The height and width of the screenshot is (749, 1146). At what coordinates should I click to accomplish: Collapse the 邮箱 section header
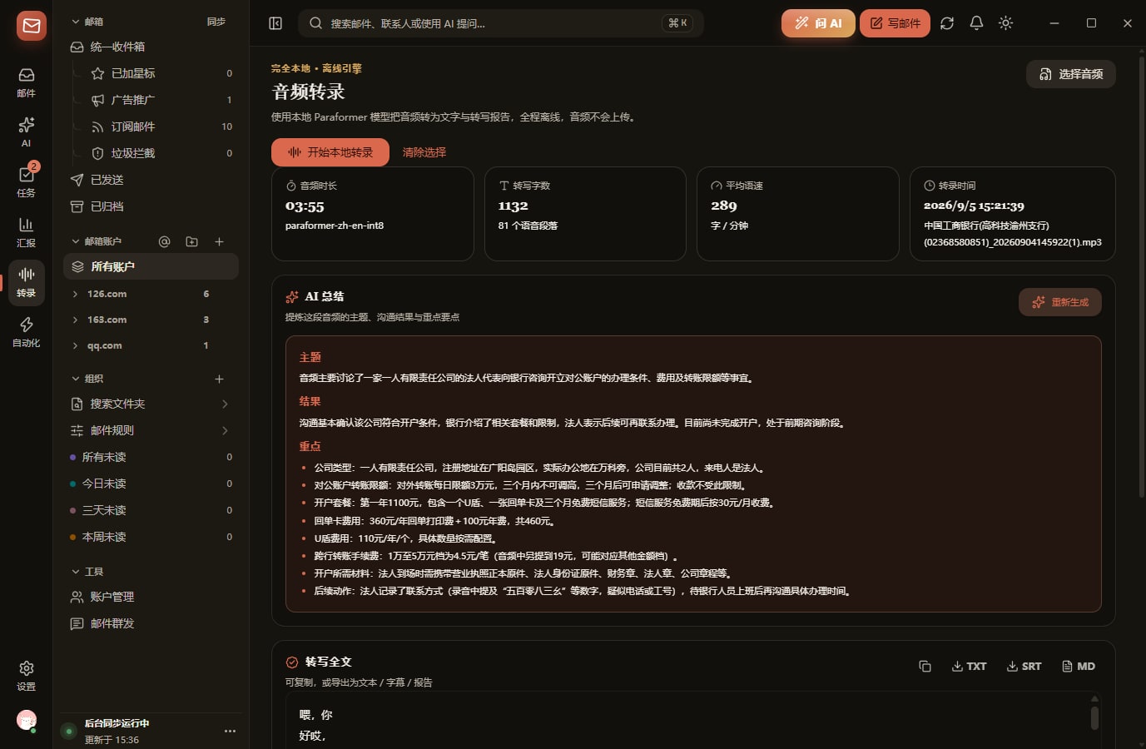click(x=87, y=22)
